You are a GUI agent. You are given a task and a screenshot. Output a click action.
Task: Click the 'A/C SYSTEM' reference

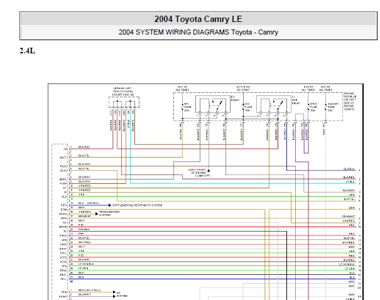122,294
